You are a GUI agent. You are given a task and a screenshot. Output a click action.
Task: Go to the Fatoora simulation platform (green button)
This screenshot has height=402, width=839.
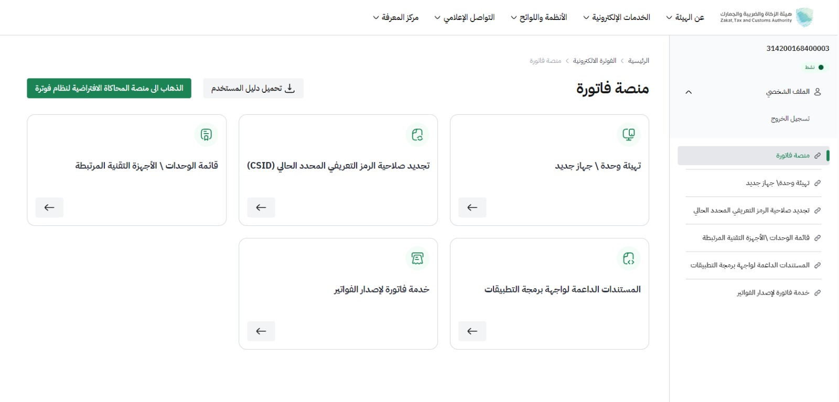(109, 88)
